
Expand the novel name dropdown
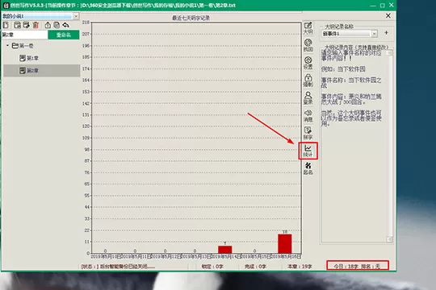76,16
